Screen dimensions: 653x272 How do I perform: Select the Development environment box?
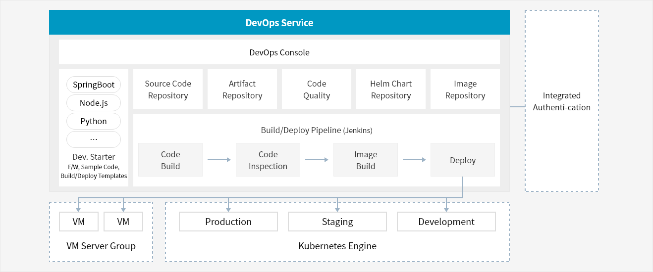coord(446,222)
